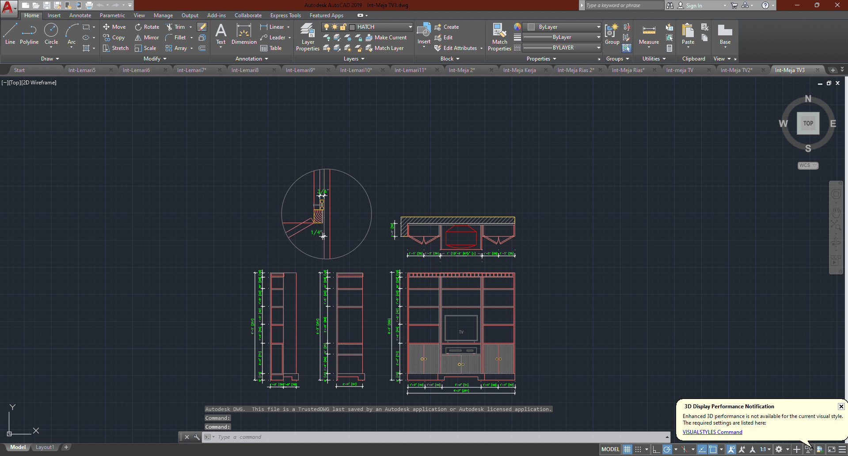Expand the ByLayer object color dropdown
The height and width of the screenshot is (456, 848).
598,27
